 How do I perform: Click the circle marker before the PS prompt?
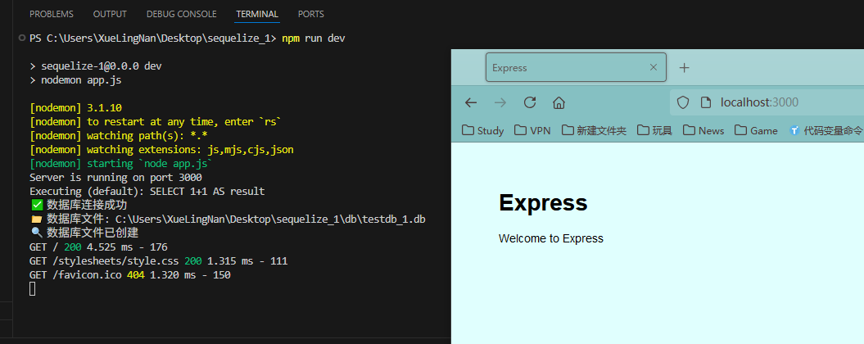(22, 38)
